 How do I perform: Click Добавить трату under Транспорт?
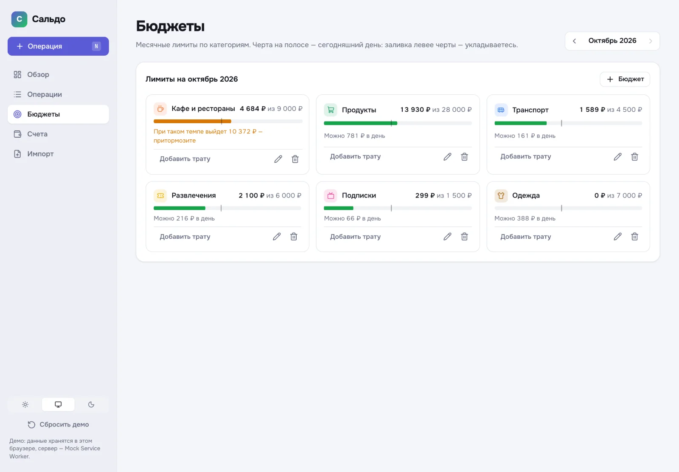click(526, 157)
